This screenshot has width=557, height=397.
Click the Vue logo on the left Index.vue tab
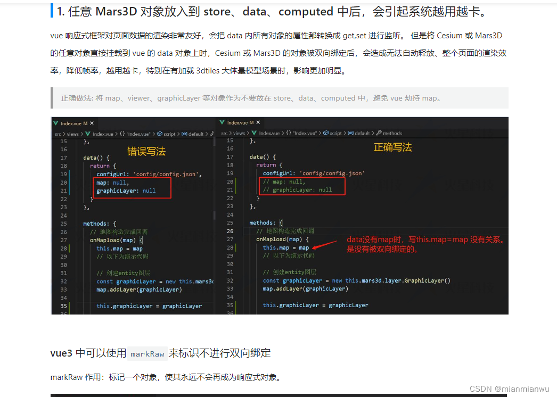coord(56,122)
